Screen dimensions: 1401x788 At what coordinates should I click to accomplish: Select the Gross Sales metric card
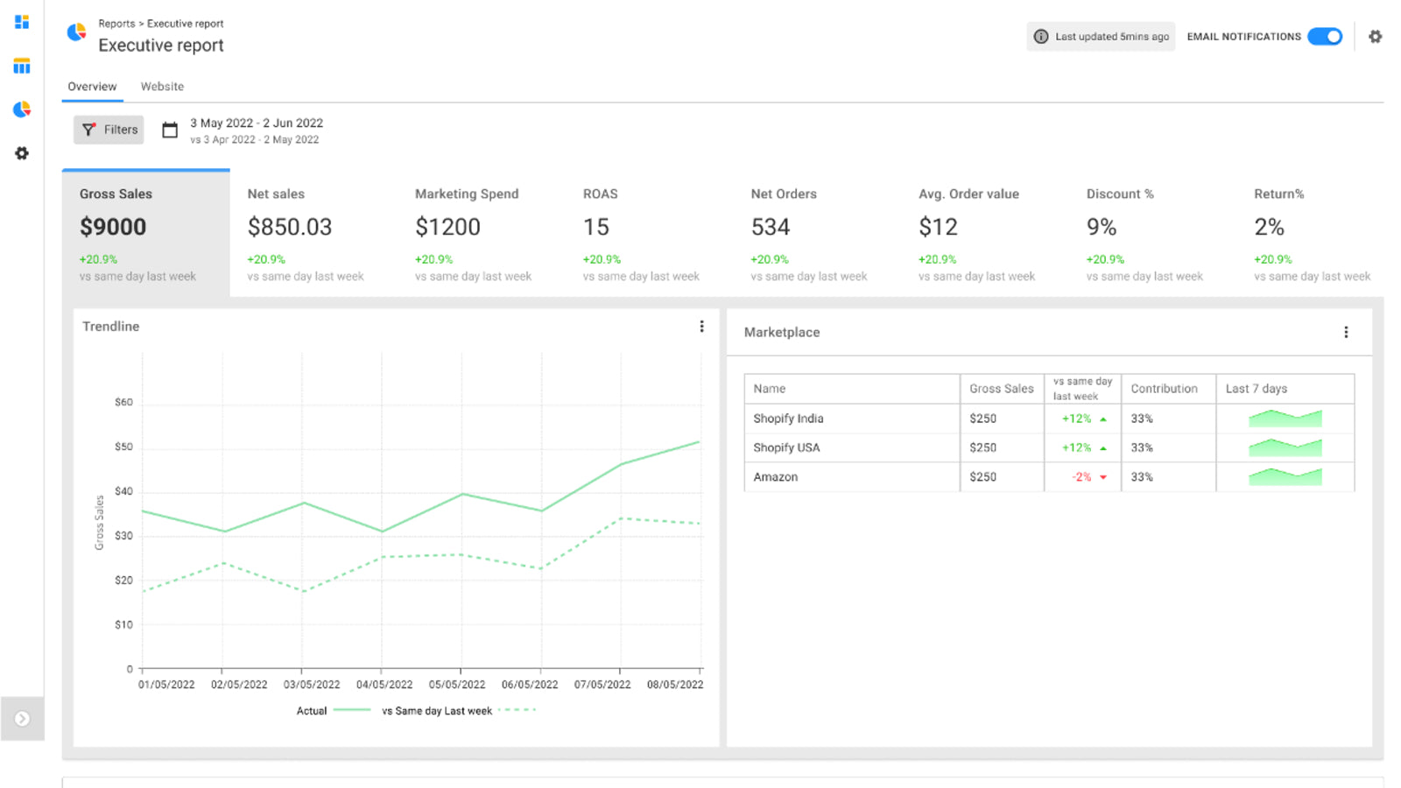click(x=146, y=234)
